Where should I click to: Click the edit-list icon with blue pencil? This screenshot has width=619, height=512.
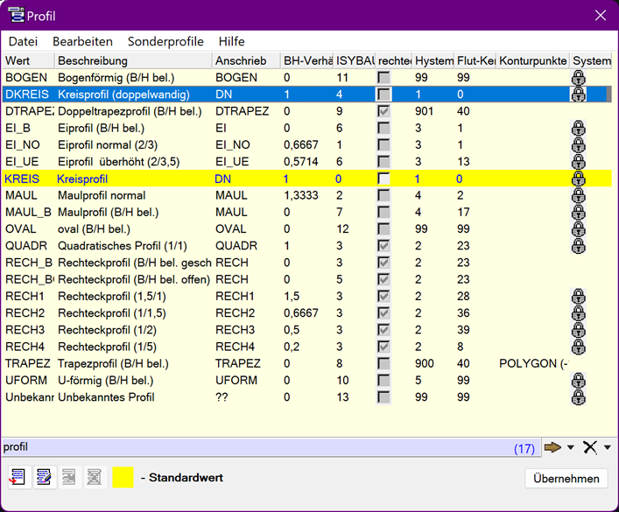click(45, 478)
